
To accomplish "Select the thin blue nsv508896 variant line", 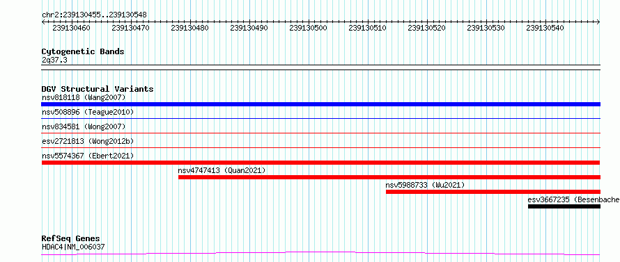I will (320, 118).
